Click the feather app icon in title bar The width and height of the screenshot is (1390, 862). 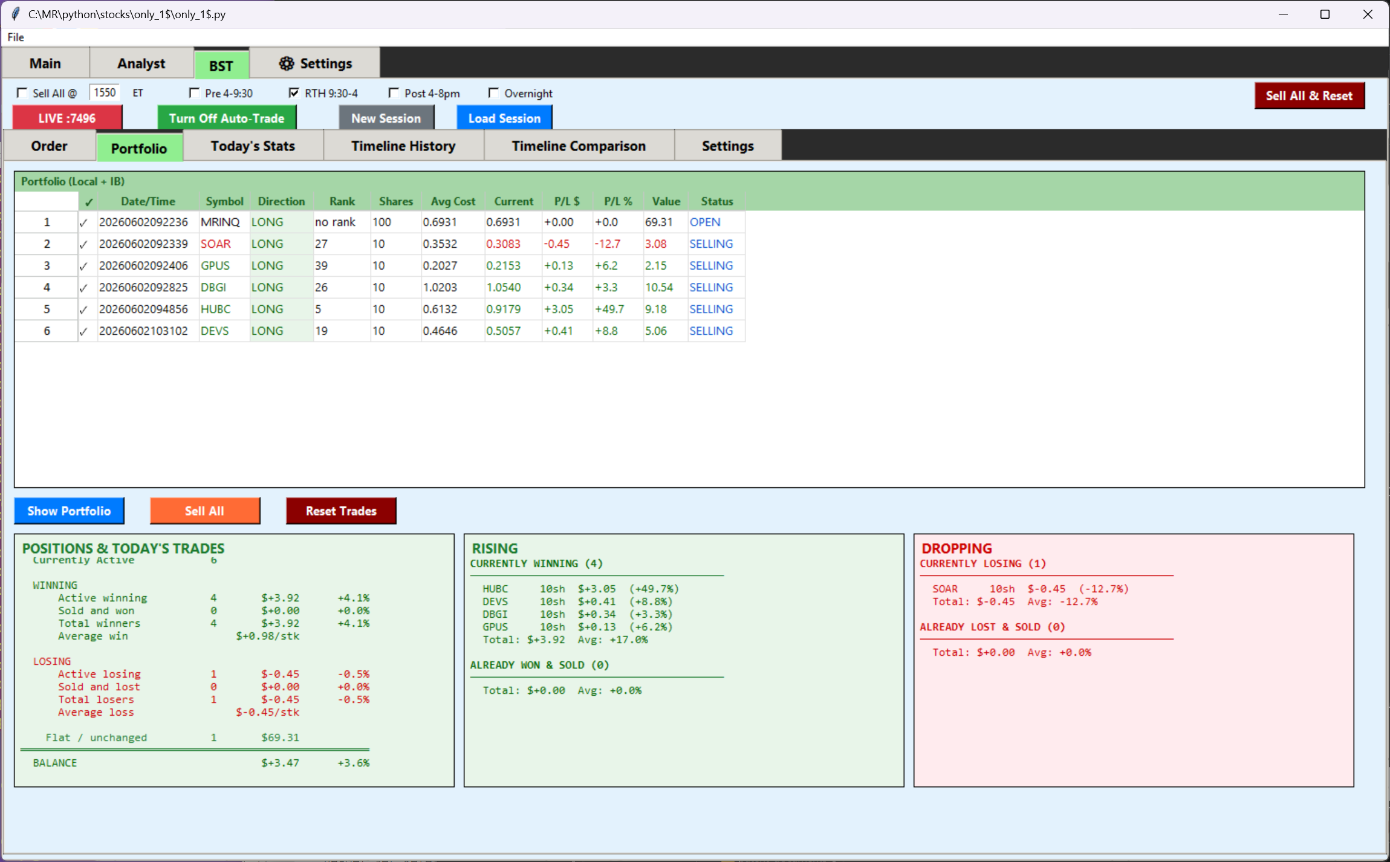point(15,14)
